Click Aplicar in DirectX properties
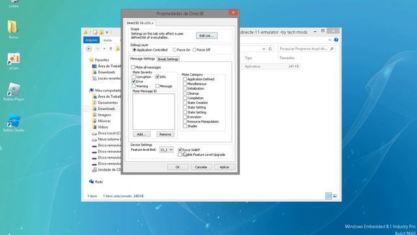 tap(224, 167)
